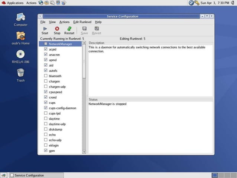The width and height of the screenshot is (237, 178).
Task: Uncheck the cpuspeed service checkbox
Action: [x=46, y=92]
